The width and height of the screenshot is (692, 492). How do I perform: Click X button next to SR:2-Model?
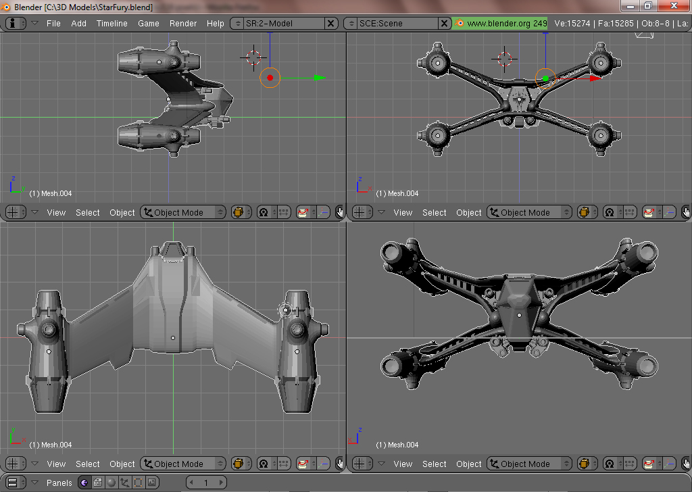click(331, 23)
